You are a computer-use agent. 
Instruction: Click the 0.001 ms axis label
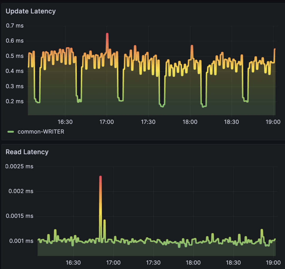(21, 241)
